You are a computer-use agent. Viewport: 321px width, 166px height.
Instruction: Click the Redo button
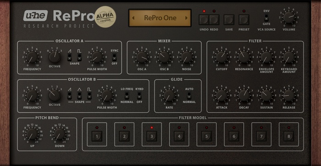214,20
